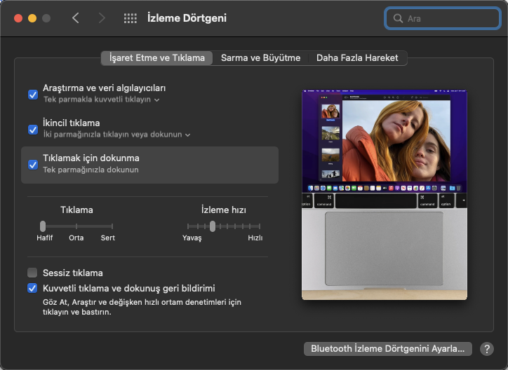Screen dimensions: 508x370
Task: Click the forward navigation arrow
Action: (102, 18)
